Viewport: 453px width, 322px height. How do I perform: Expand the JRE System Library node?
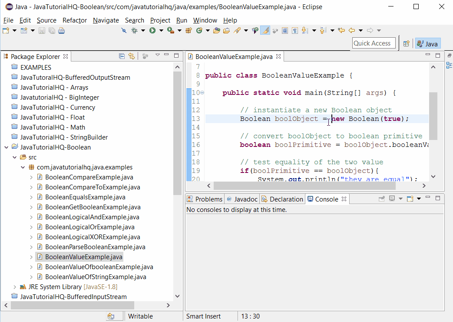(x=15, y=286)
